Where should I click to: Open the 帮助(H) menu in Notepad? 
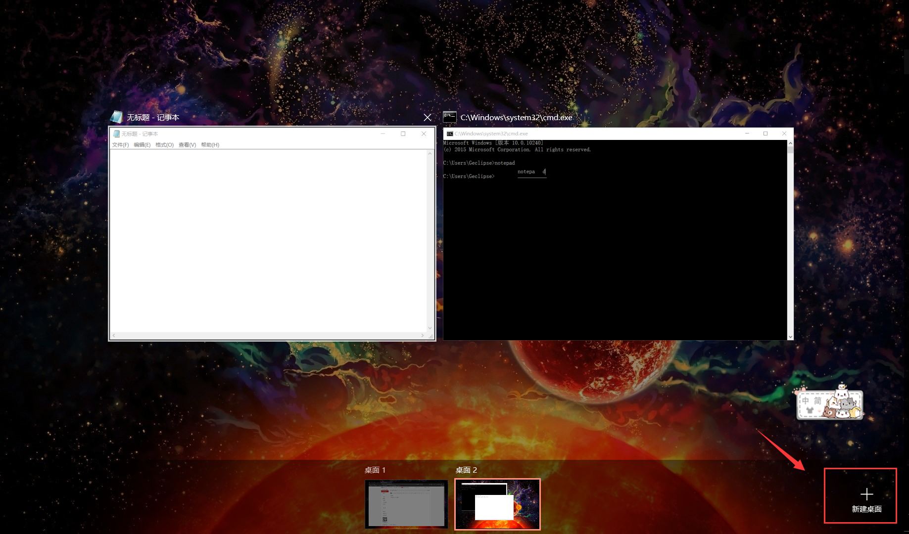click(210, 145)
